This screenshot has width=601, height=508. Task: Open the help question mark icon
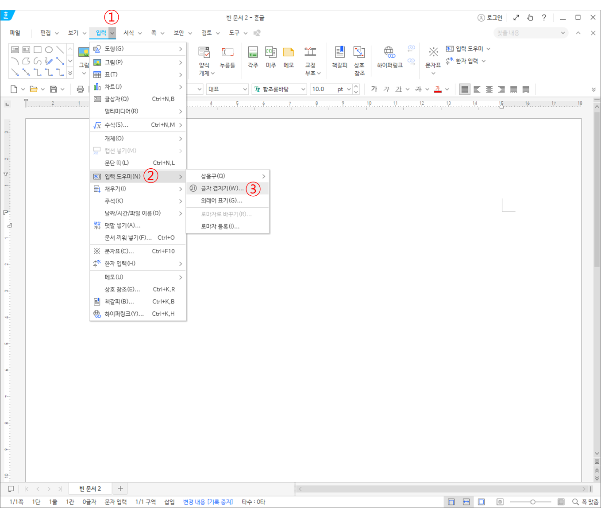pyautogui.click(x=544, y=18)
